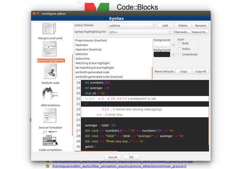Pick the black Background colour swatch
Screen dimensions: 250x169
click(162, 54)
